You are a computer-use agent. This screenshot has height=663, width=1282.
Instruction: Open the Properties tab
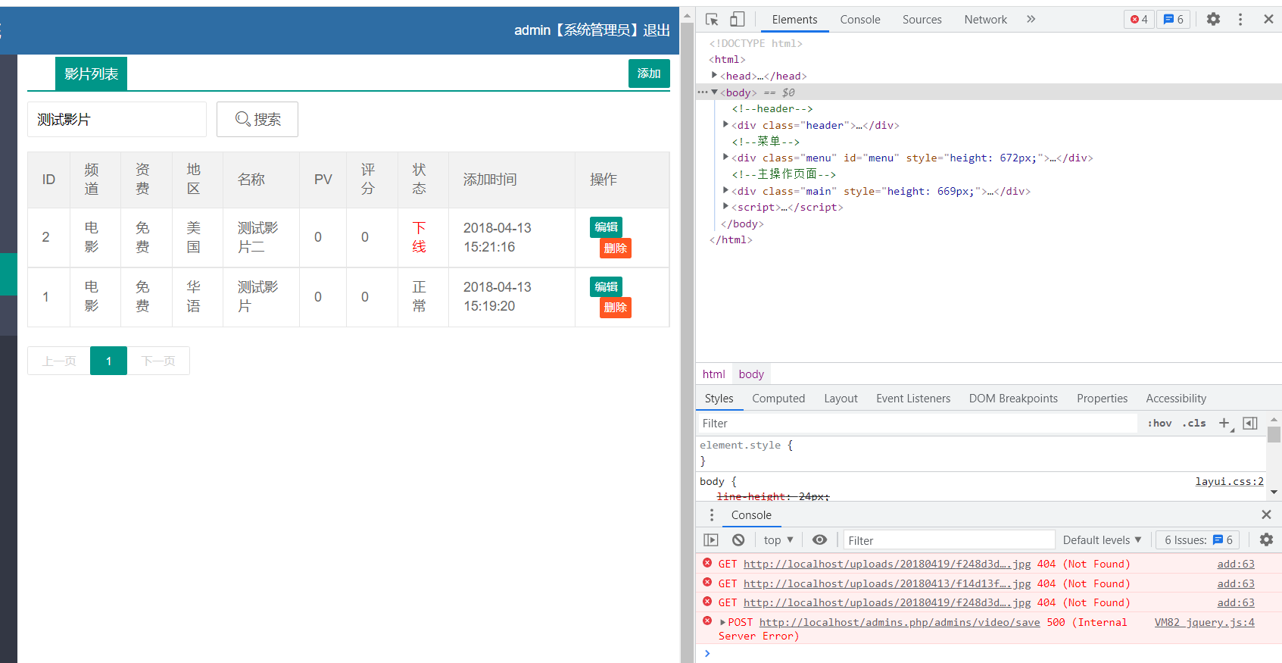point(1102,399)
